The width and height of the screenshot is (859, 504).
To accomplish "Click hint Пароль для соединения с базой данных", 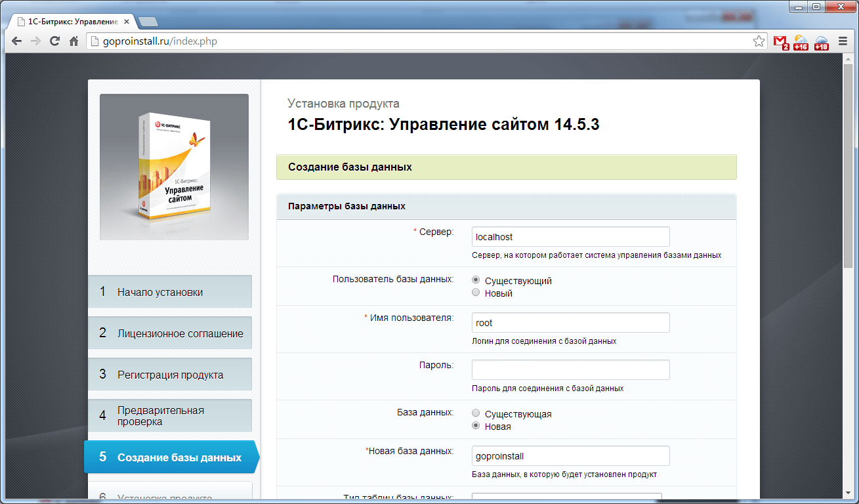I will pyautogui.click(x=547, y=388).
